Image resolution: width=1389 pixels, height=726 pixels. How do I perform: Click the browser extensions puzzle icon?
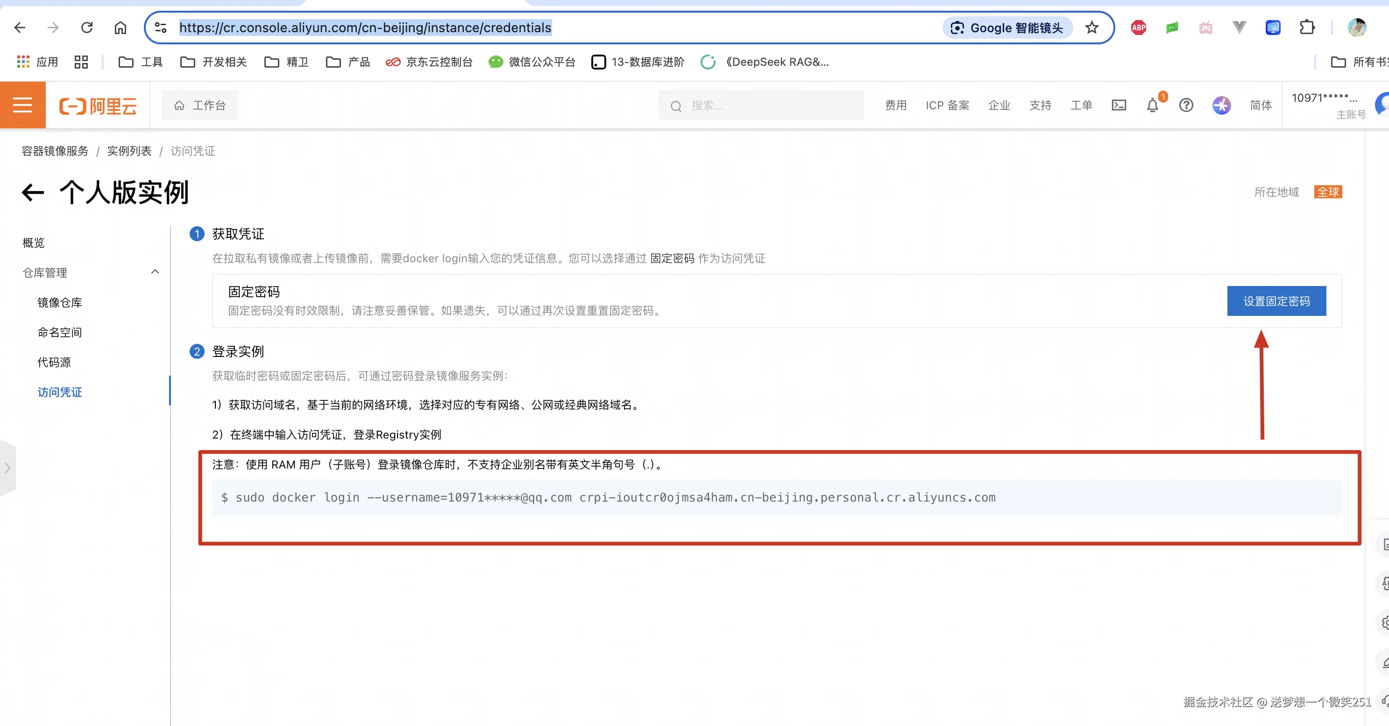tap(1306, 28)
